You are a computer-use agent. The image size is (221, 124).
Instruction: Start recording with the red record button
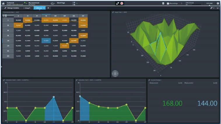[122, 3]
